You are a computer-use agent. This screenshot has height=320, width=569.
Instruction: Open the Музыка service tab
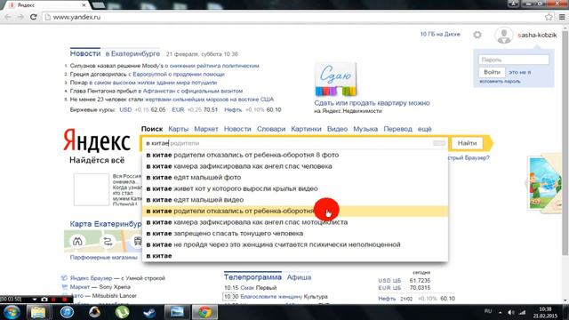pyautogui.click(x=365, y=129)
